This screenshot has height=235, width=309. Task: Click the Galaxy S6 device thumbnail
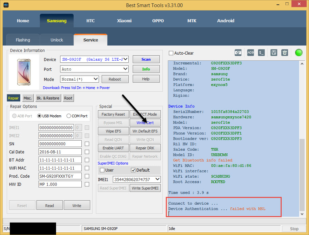(24, 72)
